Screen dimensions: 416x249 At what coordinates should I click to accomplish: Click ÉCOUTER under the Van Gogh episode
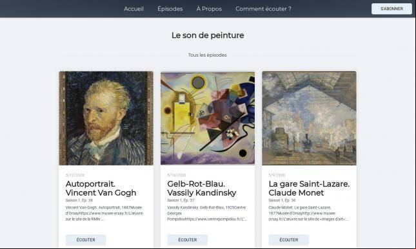click(86, 240)
